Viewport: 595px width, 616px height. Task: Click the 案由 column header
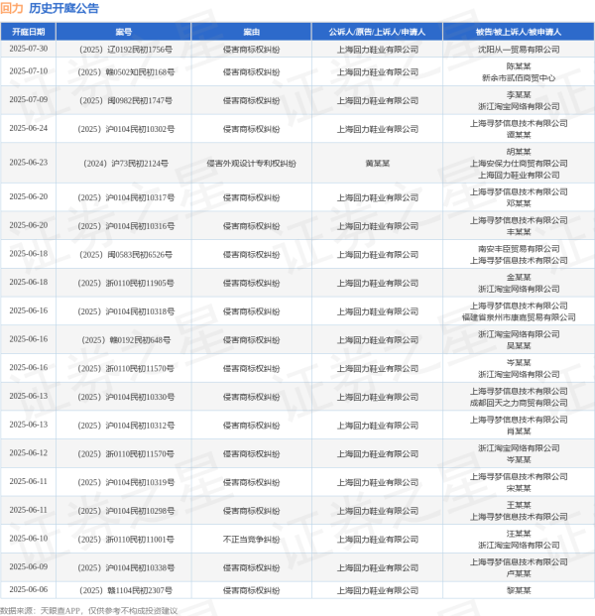(251, 32)
